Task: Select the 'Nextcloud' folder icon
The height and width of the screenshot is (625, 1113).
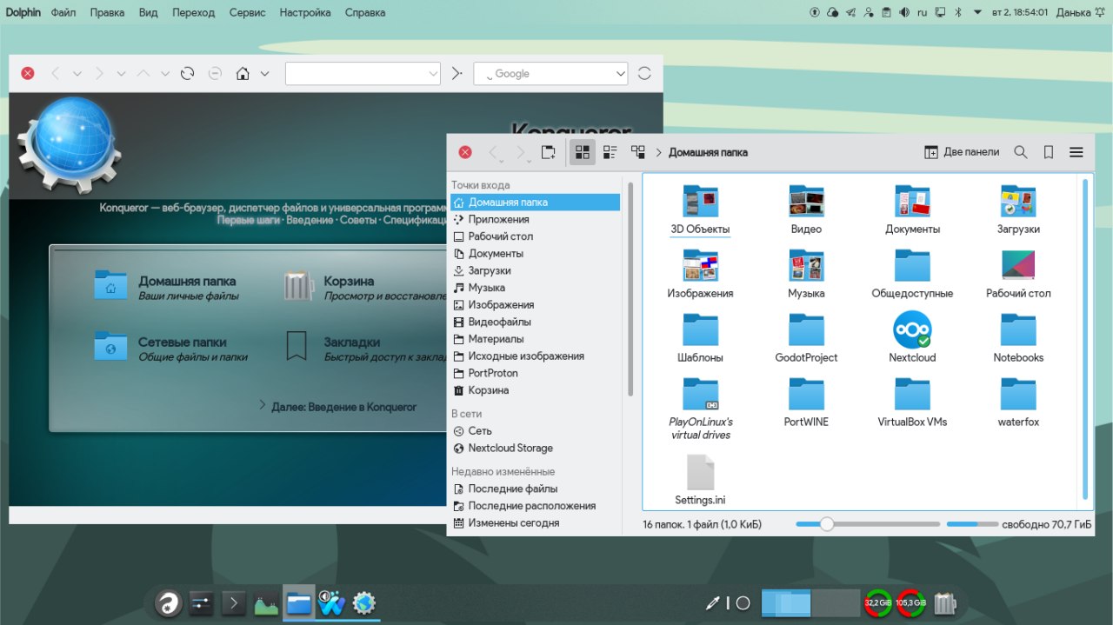Action: pos(912,329)
